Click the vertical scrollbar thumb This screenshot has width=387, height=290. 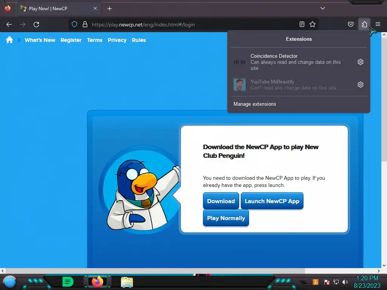[x=384, y=99]
